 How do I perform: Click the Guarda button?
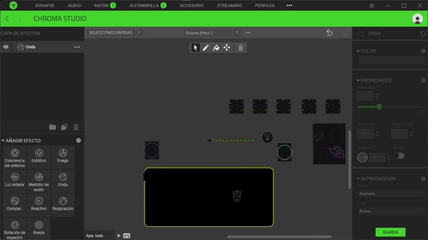(x=390, y=232)
